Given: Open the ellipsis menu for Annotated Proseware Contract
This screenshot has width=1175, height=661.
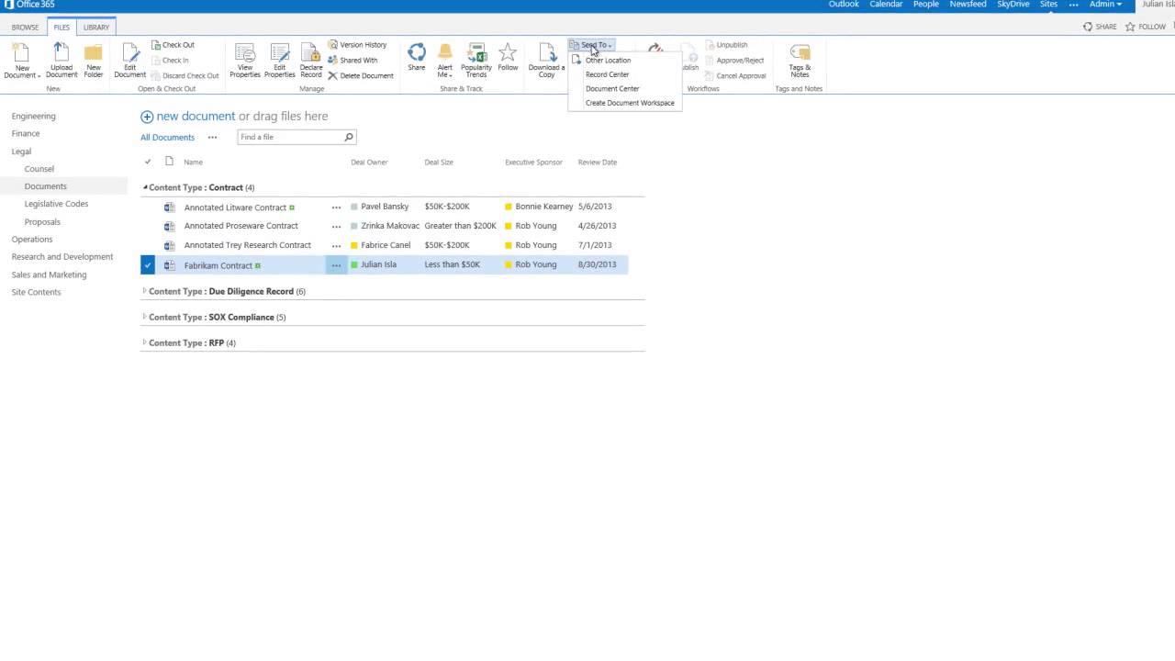Looking at the screenshot, I should (x=336, y=226).
